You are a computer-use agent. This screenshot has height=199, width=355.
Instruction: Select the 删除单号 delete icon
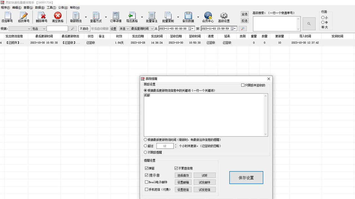[41, 17]
